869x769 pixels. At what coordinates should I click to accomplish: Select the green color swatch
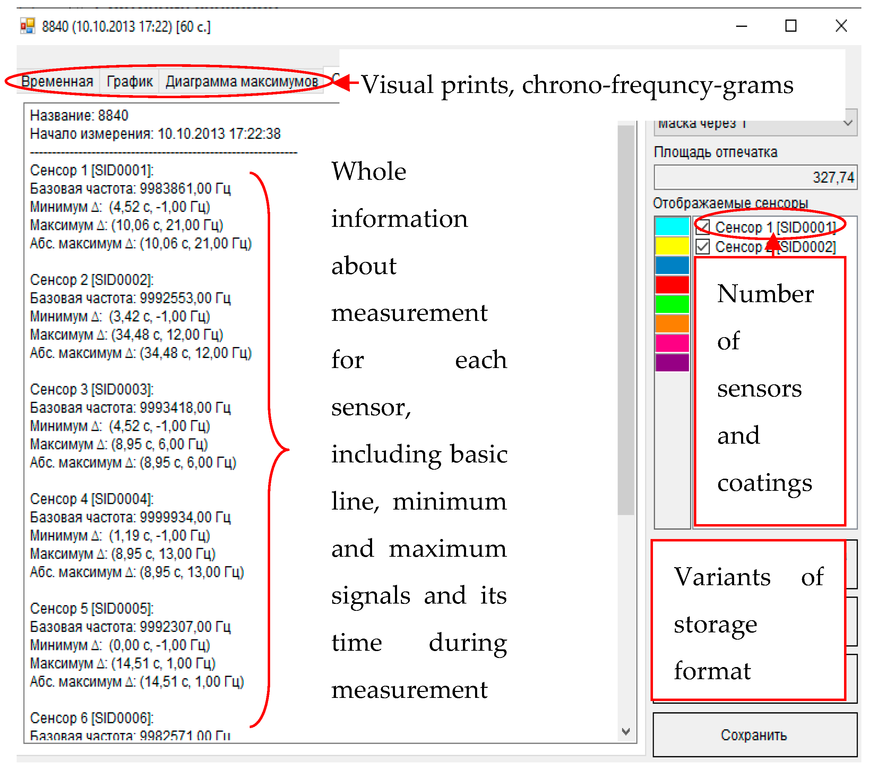tap(673, 305)
